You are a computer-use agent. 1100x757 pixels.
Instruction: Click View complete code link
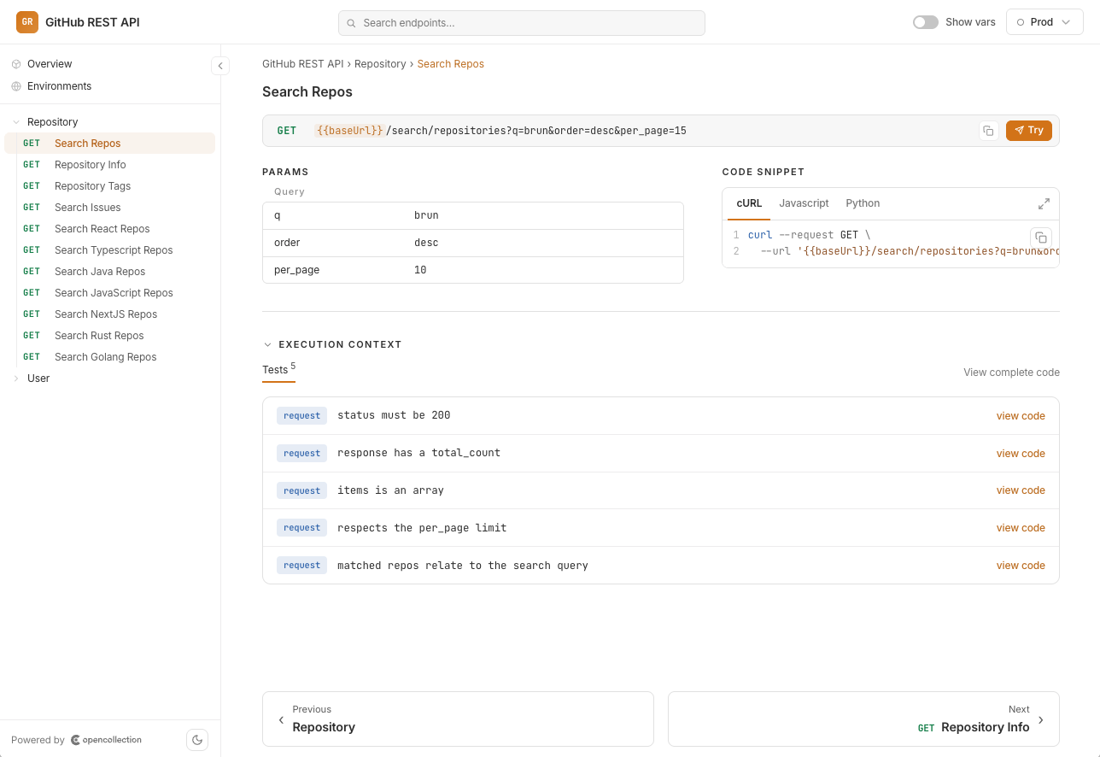coord(1011,373)
